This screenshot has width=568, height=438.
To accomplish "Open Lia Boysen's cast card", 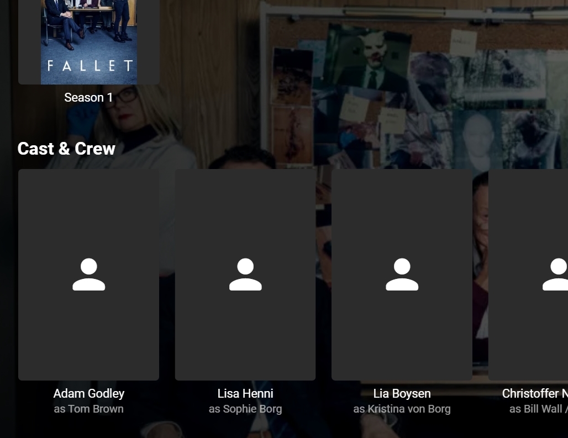I will pos(402,275).
